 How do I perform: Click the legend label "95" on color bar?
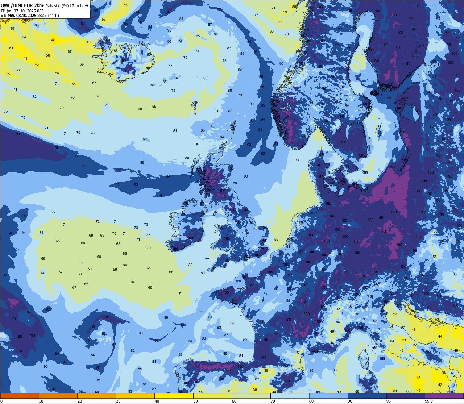pos(389,401)
